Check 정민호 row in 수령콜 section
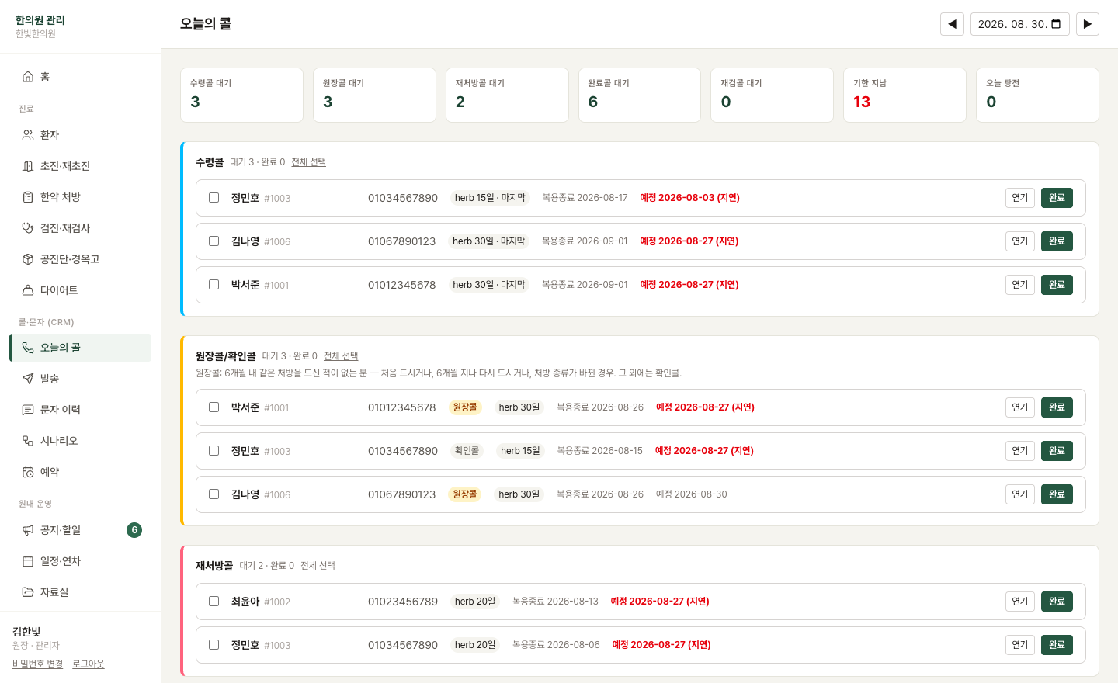The image size is (1118, 683). 214,198
